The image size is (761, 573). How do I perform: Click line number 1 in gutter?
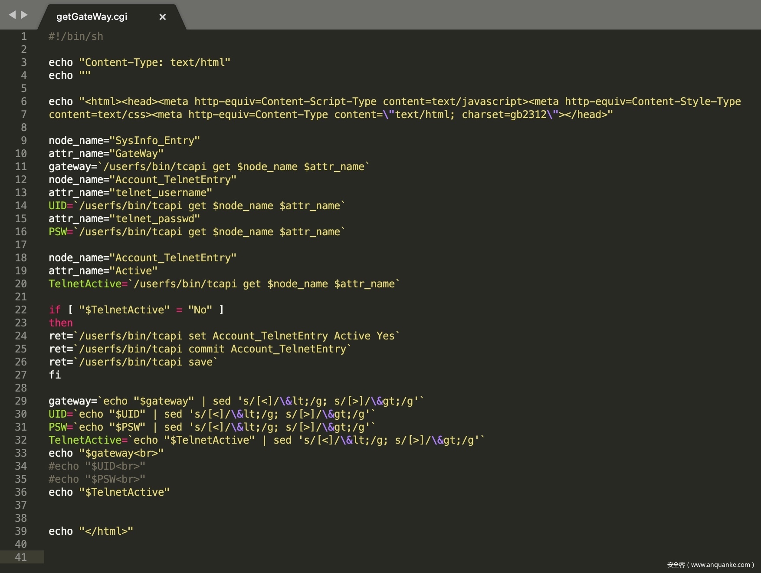click(24, 36)
